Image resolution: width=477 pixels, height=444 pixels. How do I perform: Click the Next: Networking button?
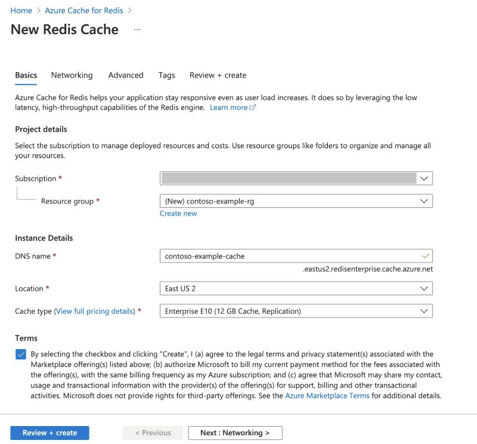[235, 433]
